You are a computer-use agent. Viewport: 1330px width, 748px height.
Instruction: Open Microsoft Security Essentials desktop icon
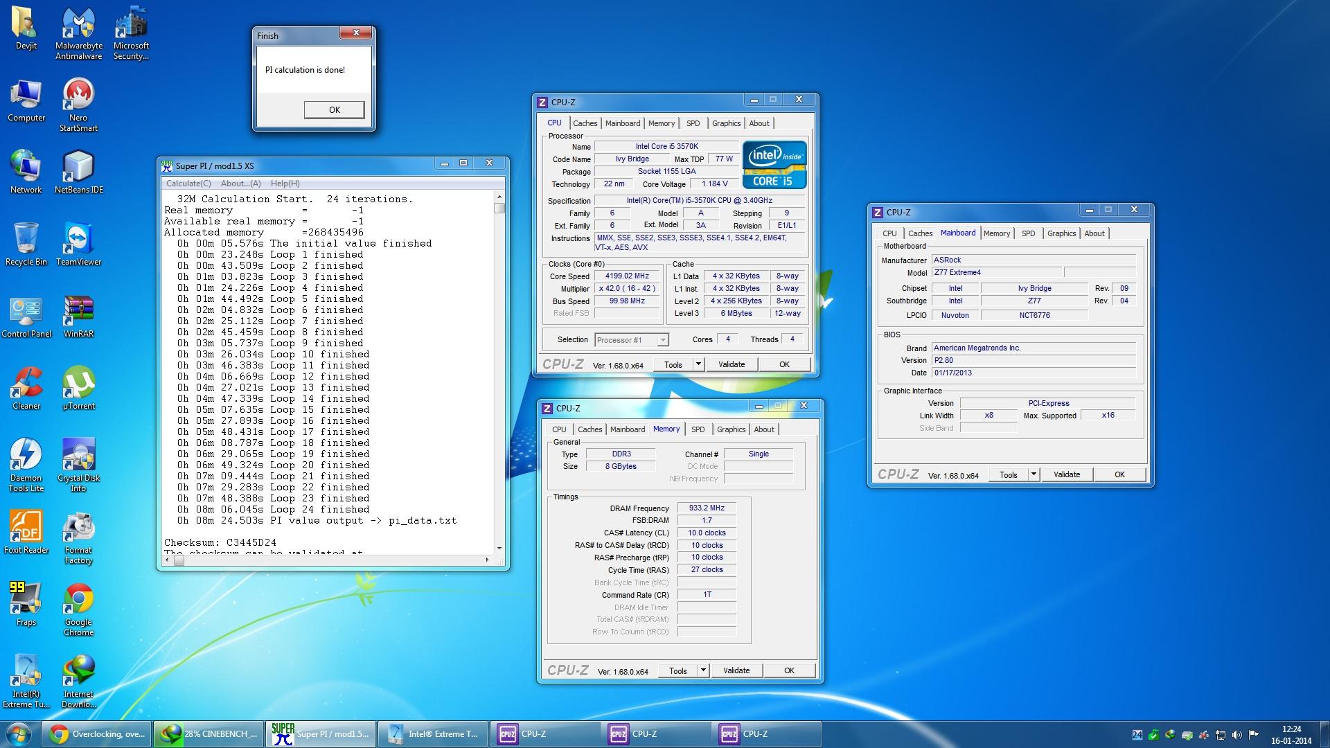click(131, 33)
